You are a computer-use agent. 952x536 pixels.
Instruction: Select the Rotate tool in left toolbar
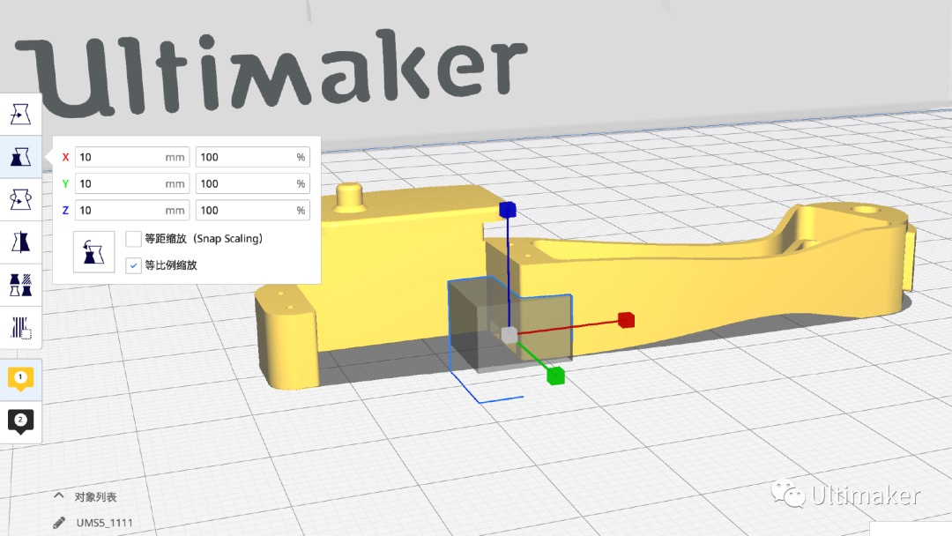pyautogui.click(x=20, y=199)
